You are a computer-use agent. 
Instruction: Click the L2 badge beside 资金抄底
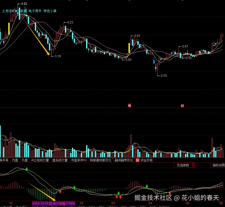[x=137, y=160]
